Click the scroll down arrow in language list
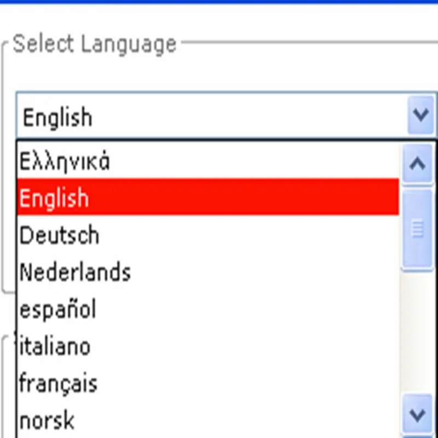 coord(417,414)
